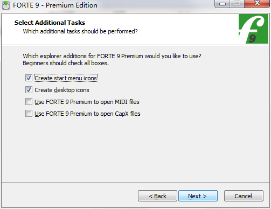Click the 'Create desktop icons' label text
271x209 pixels.
62,90
